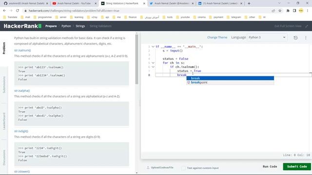
Task: Open the browser extensions puzzle icon
Action: (x=288, y=11)
